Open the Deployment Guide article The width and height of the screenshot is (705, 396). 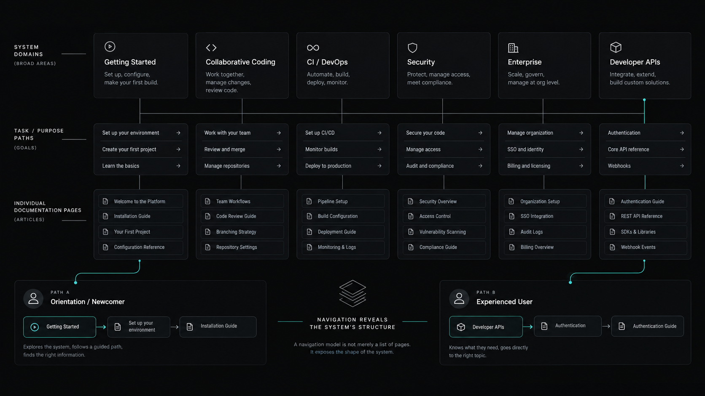[343, 232]
